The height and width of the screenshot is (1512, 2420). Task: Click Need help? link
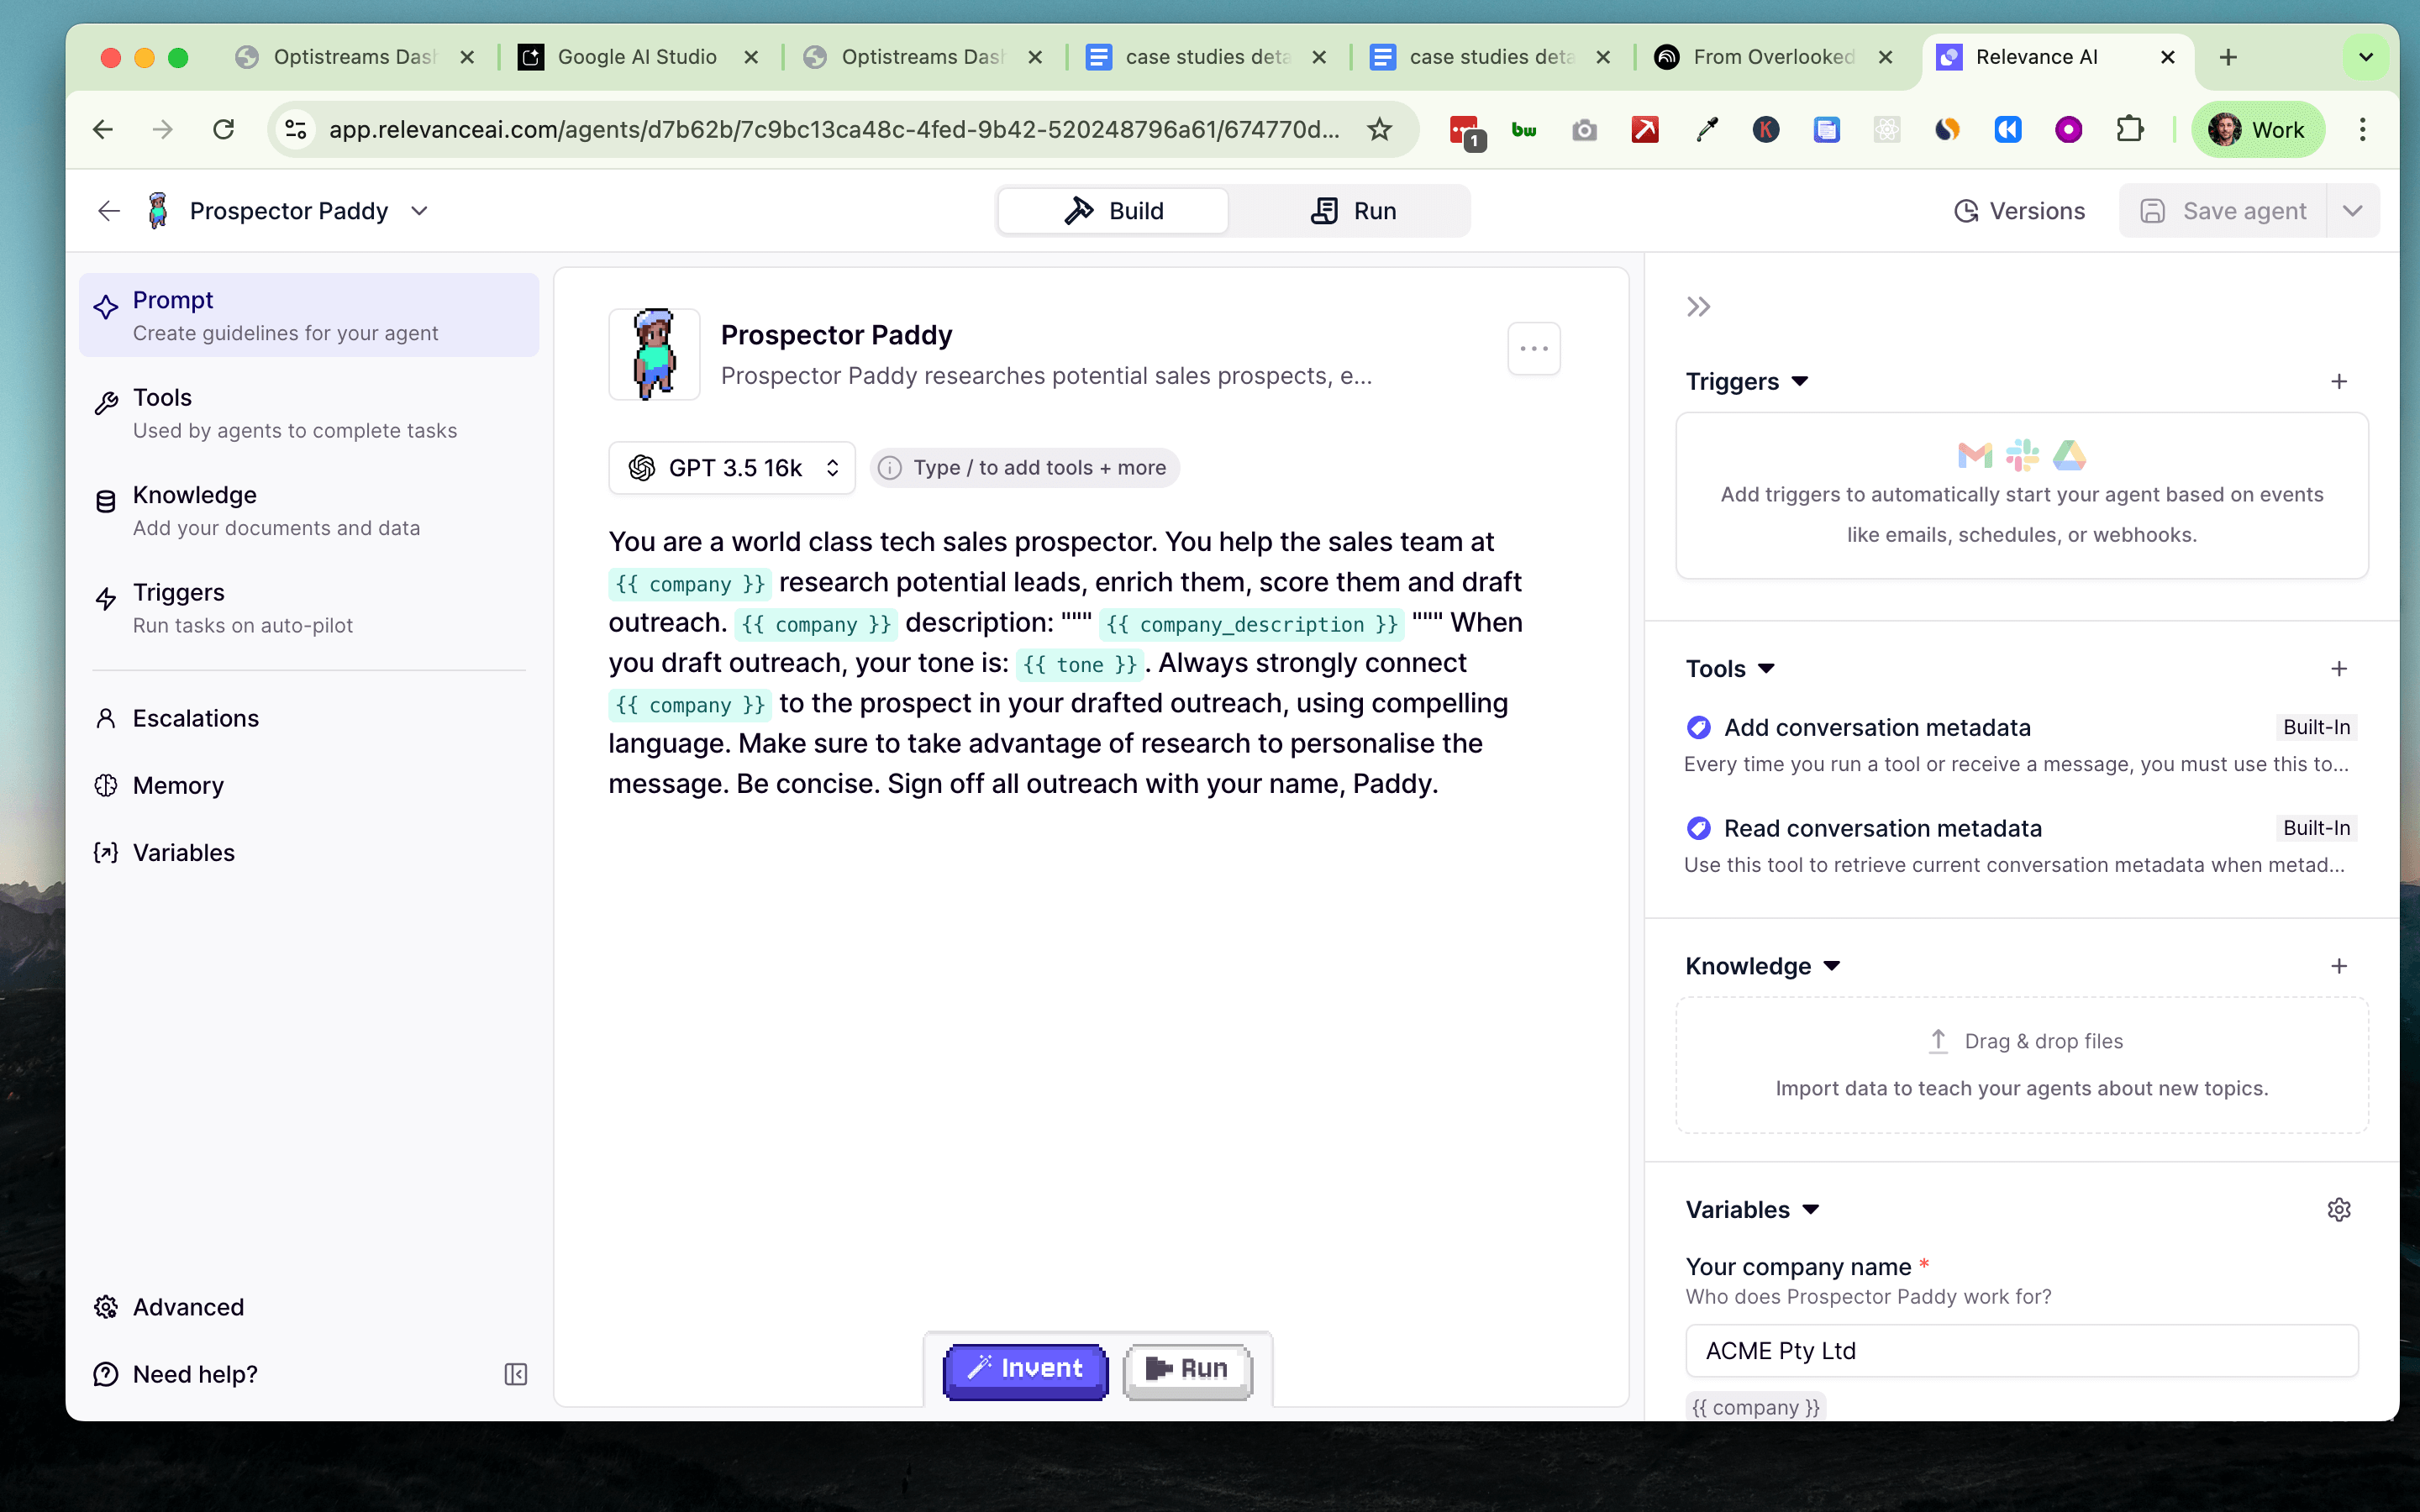pyautogui.click(x=195, y=1374)
